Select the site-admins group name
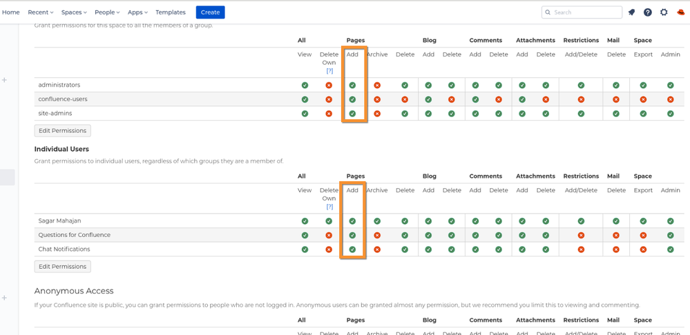Image resolution: width=690 pixels, height=335 pixels. [55, 113]
